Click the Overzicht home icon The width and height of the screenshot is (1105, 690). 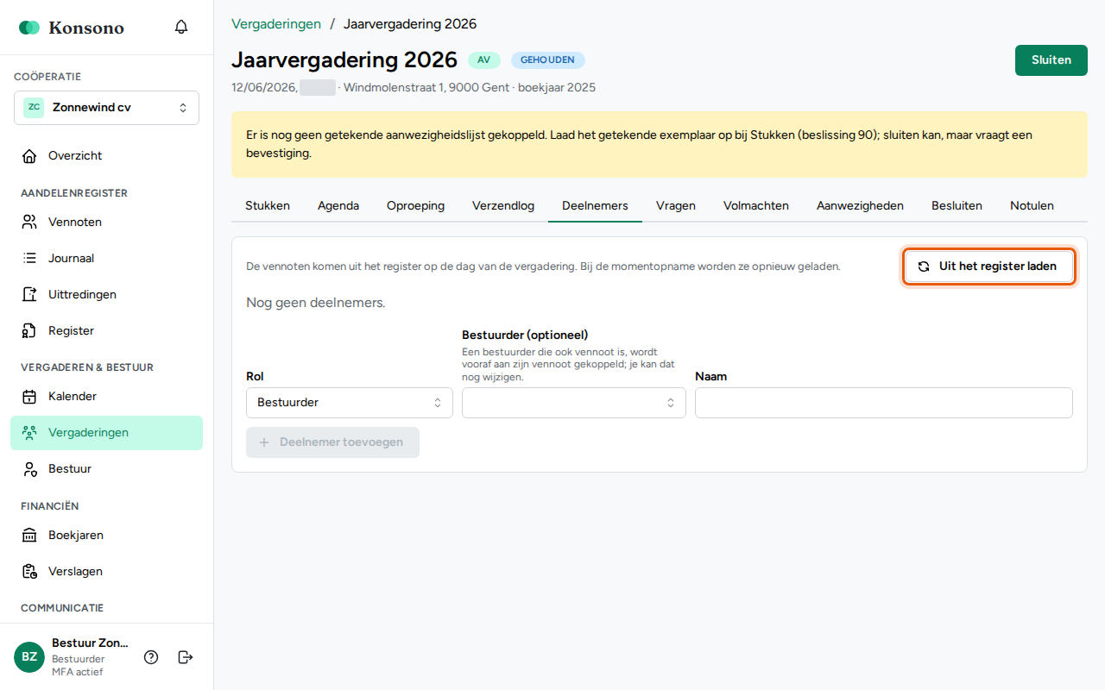coord(29,156)
